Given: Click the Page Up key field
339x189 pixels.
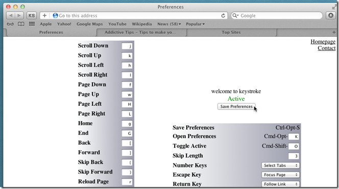Looking at the screenshot, I should 127,95.
